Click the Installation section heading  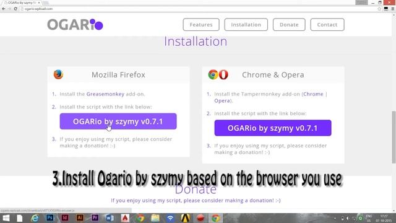pos(196,42)
